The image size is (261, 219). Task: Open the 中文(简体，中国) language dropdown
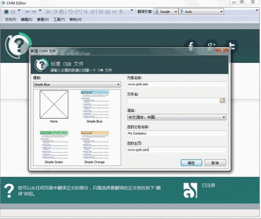[x=177, y=117]
